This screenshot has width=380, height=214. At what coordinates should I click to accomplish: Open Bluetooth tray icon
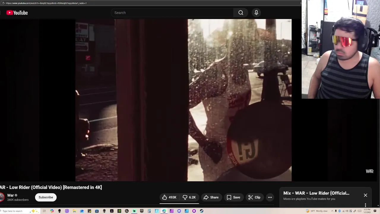click(x=339, y=211)
